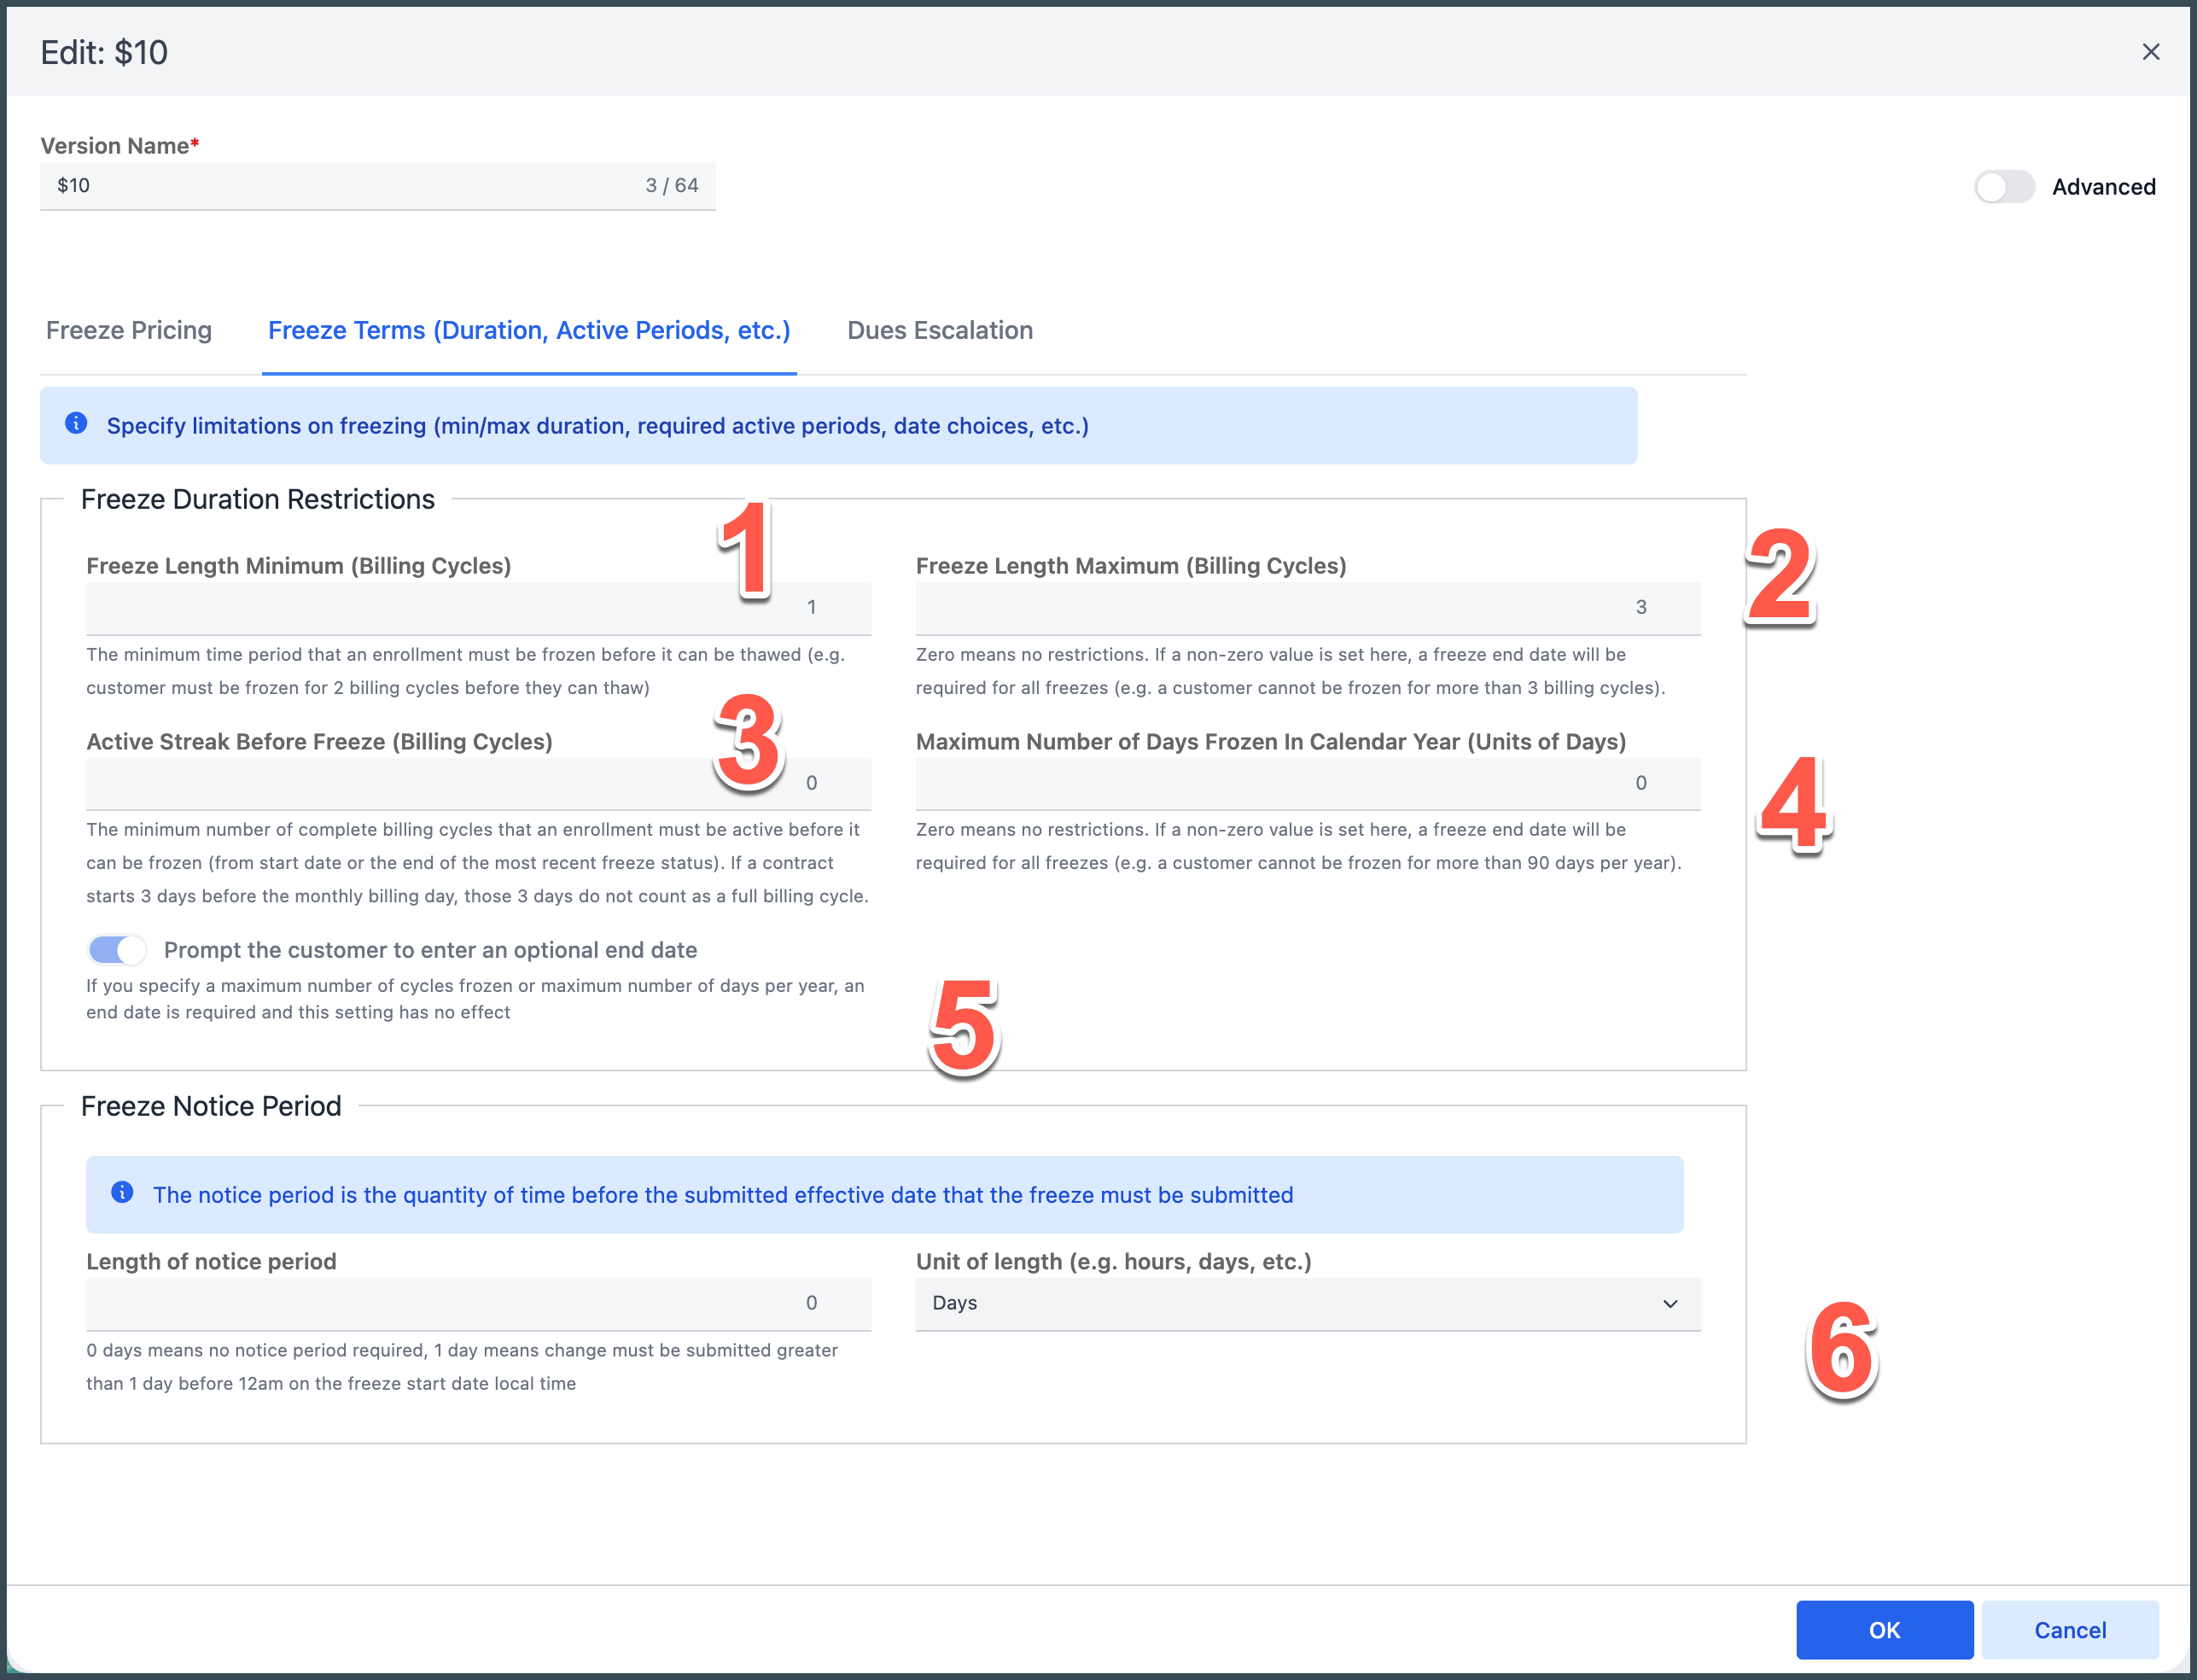Viewport: 2197px width, 1680px height.
Task: Click the Length of notice period field
Action: pyautogui.click(x=478, y=1303)
